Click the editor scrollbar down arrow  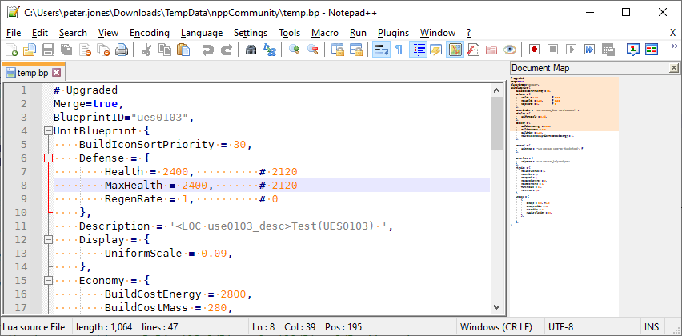[x=497, y=307]
